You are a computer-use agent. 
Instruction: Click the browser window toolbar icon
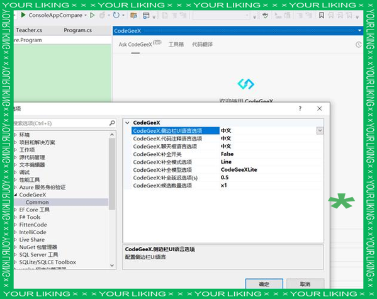(x=146, y=16)
